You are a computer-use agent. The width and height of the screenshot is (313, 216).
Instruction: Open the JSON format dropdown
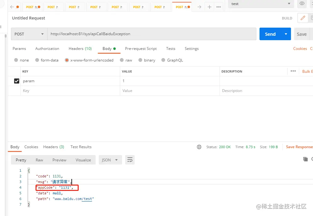(x=110, y=160)
